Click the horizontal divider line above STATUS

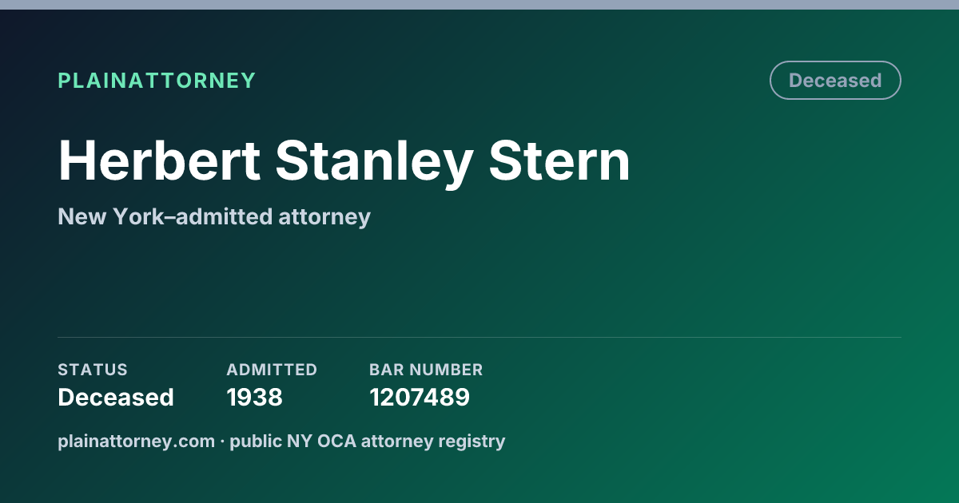pyautogui.click(x=479, y=337)
